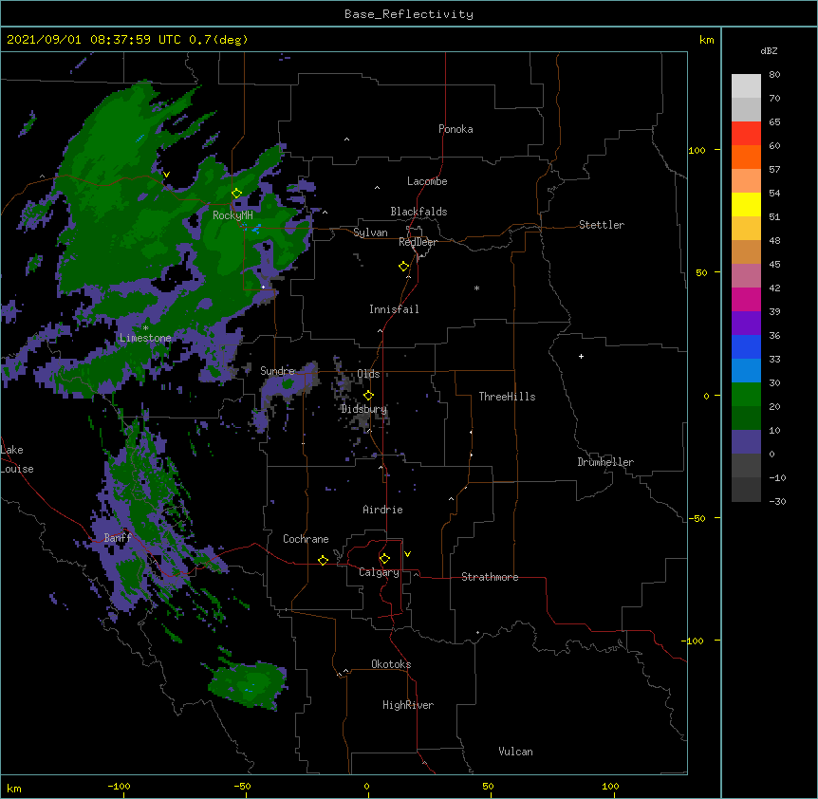
Task: Pick the bright green 20-30 dBZ legend color
Action: tap(746, 395)
